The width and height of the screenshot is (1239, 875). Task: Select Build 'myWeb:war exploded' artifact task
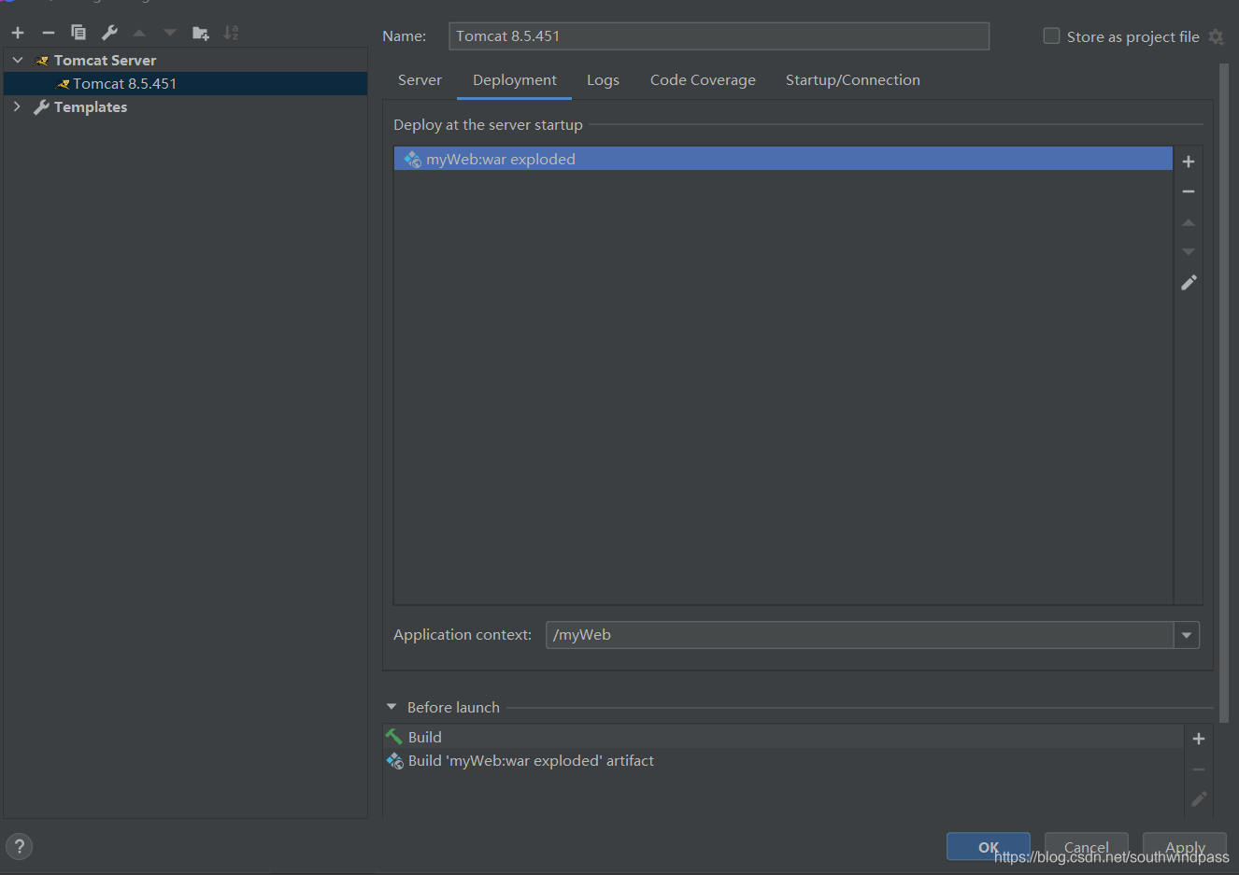click(x=783, y=761)
